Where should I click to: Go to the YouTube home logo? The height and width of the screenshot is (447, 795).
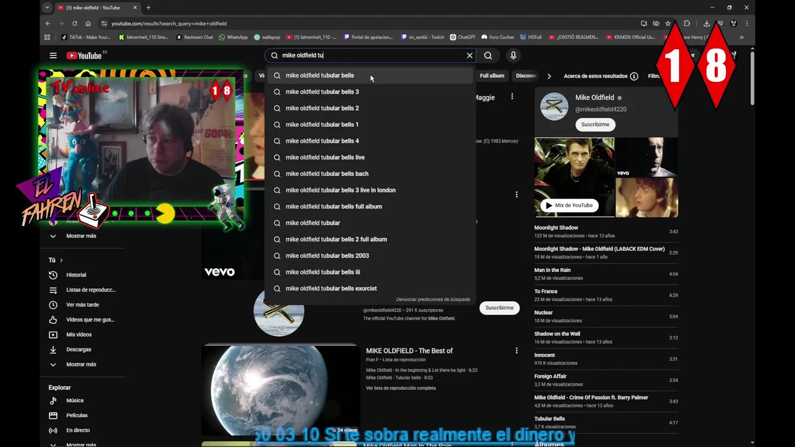click(x=84, y=55)
